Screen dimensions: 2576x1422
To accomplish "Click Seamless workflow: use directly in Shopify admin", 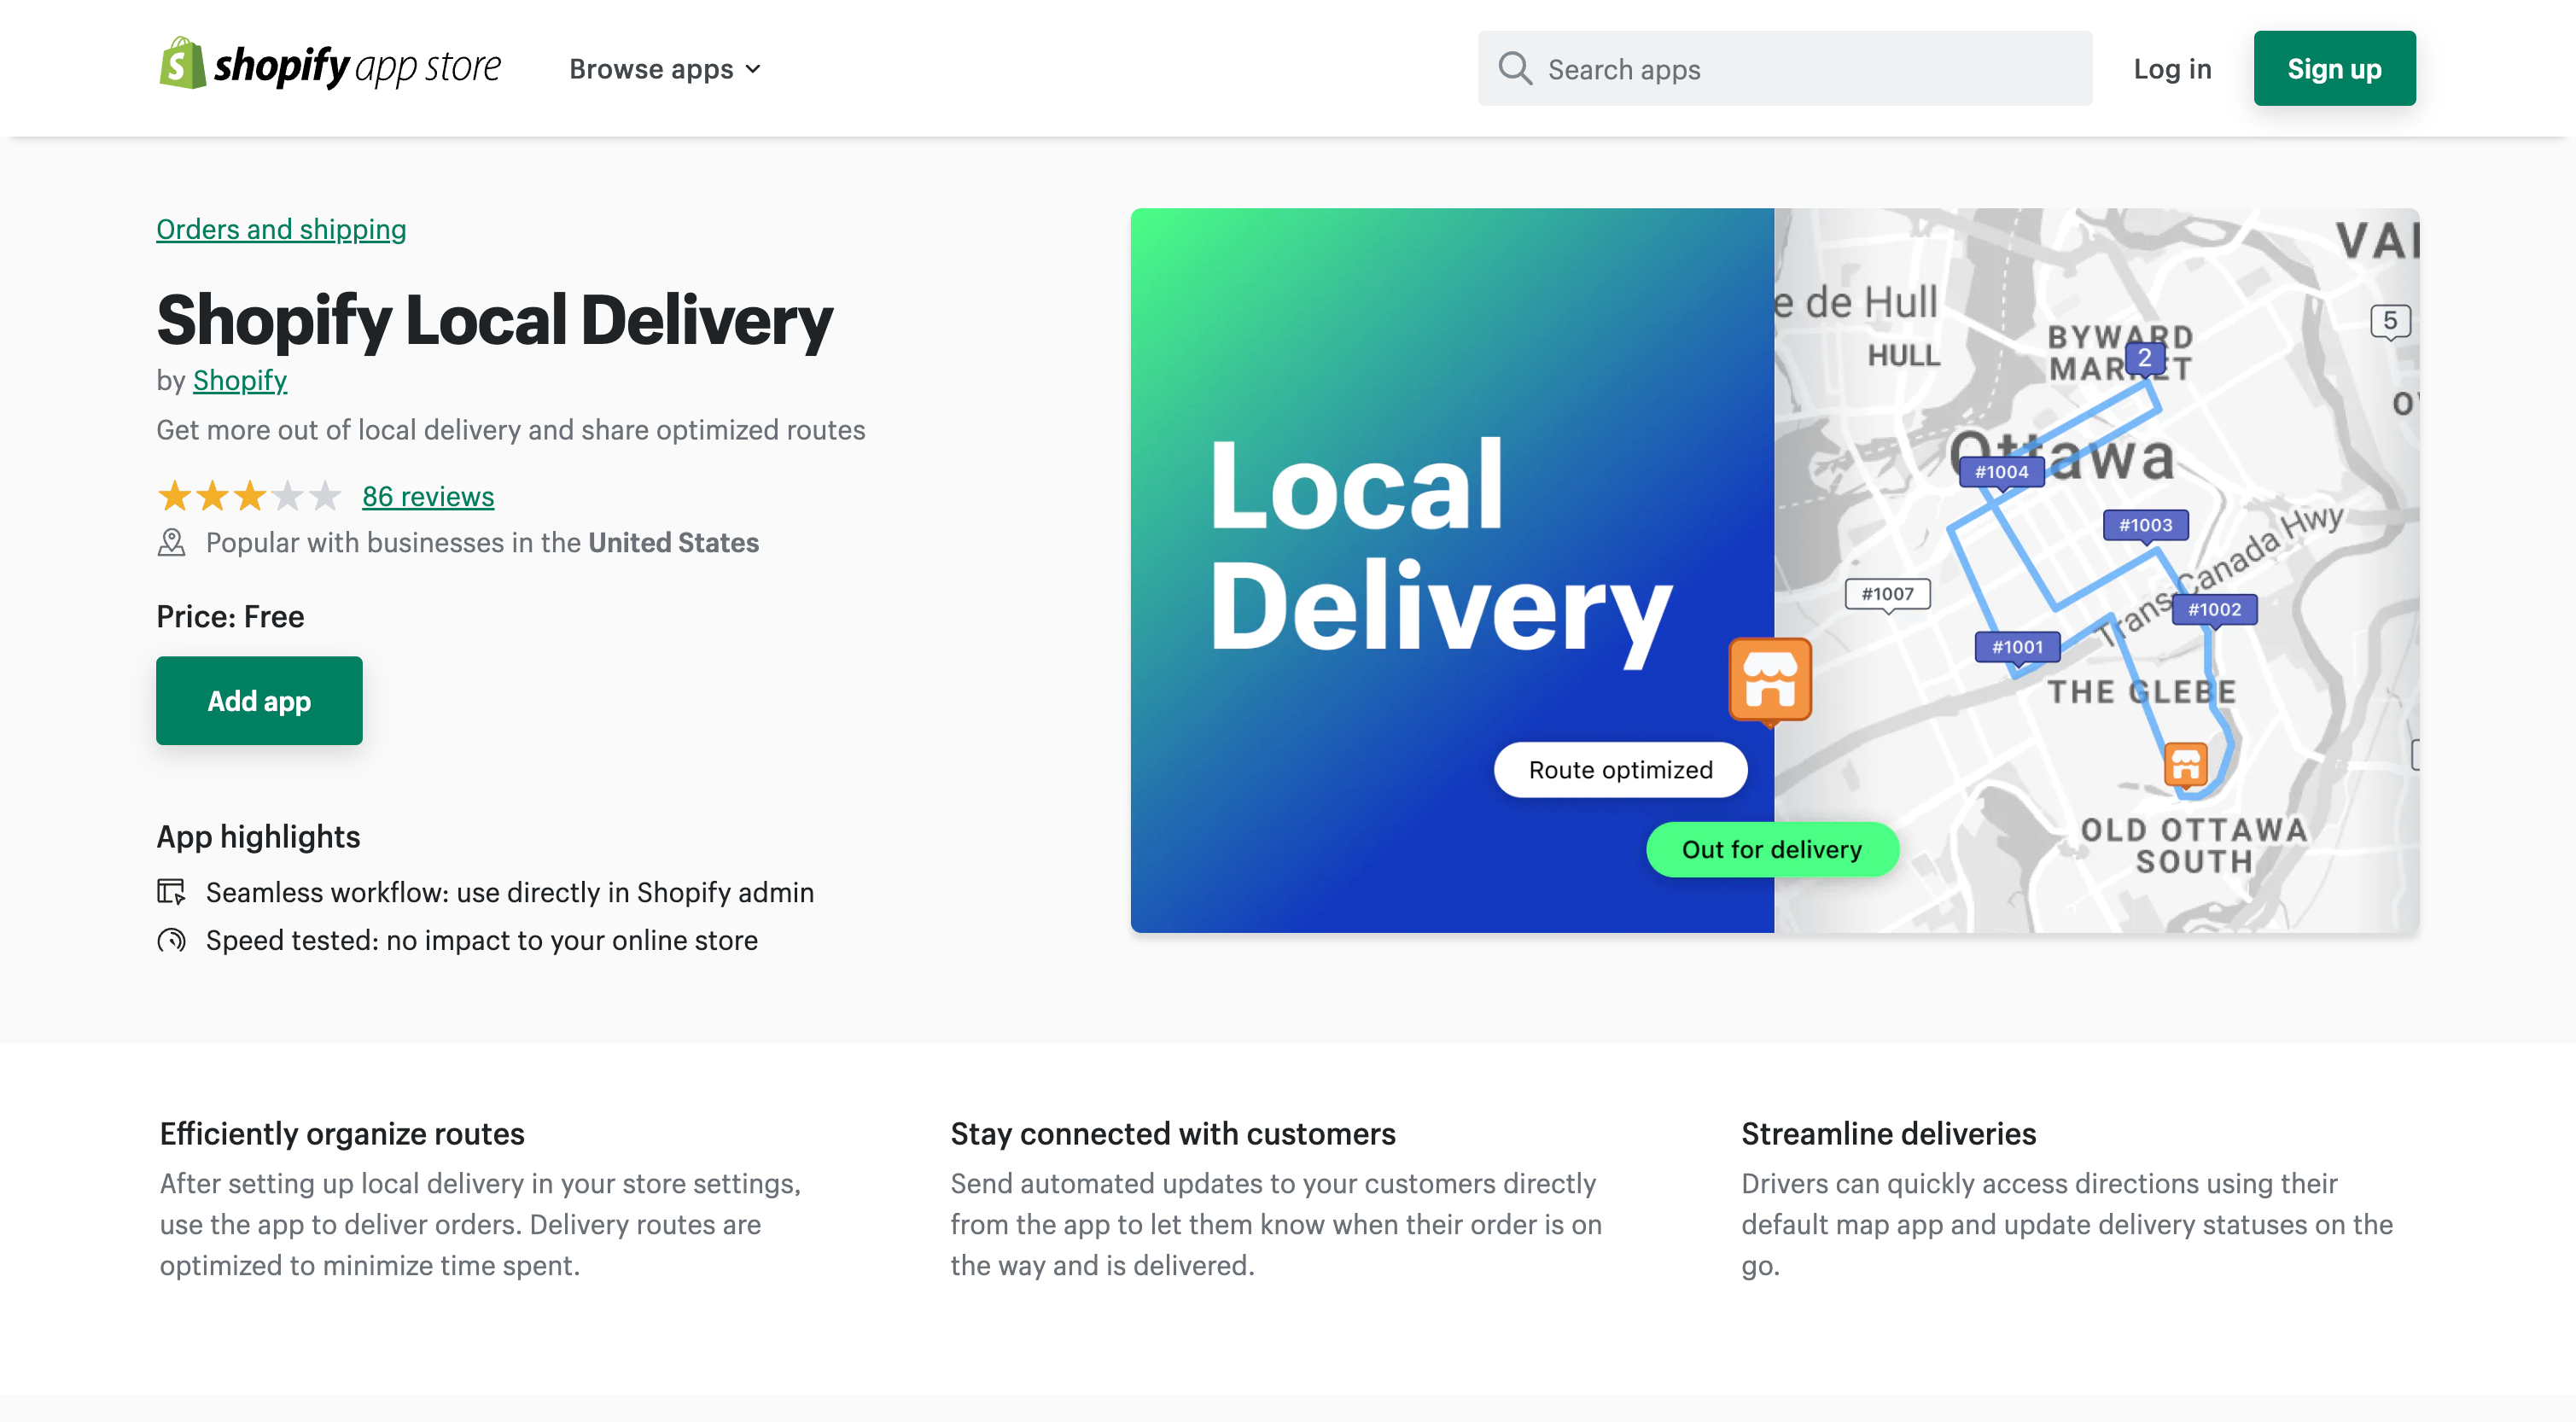I will coord(510,893).
